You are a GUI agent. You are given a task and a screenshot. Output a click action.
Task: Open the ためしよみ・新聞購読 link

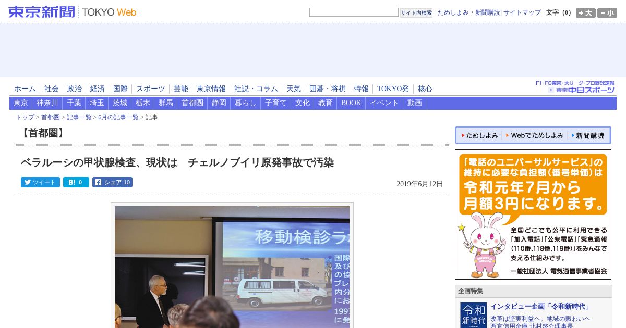tap(468, 12)
